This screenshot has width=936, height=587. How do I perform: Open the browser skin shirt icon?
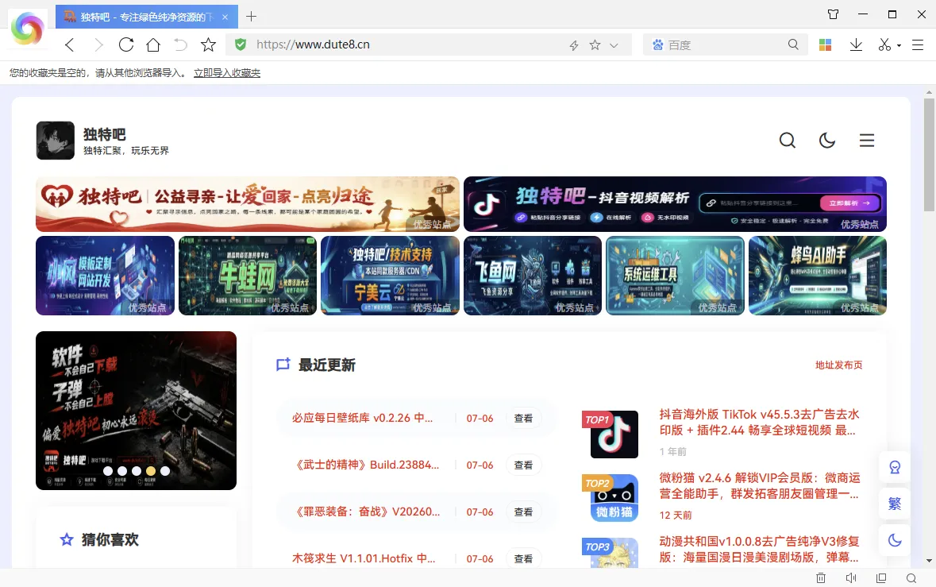point(834,14)
